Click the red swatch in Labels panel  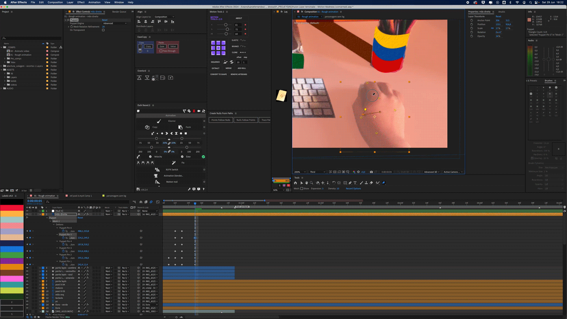tap(12, 208)
